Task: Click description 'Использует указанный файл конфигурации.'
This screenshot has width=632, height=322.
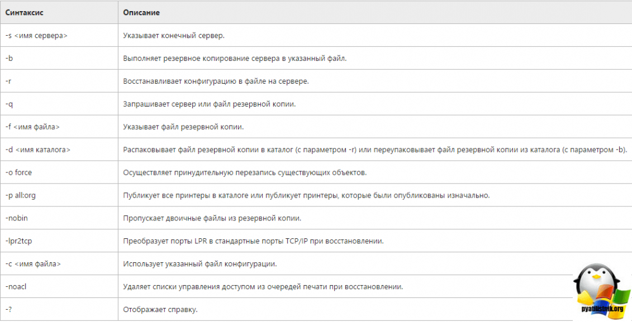Action: 200,263
